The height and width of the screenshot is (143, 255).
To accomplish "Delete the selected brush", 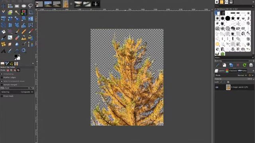I will (x=238, y=65).
